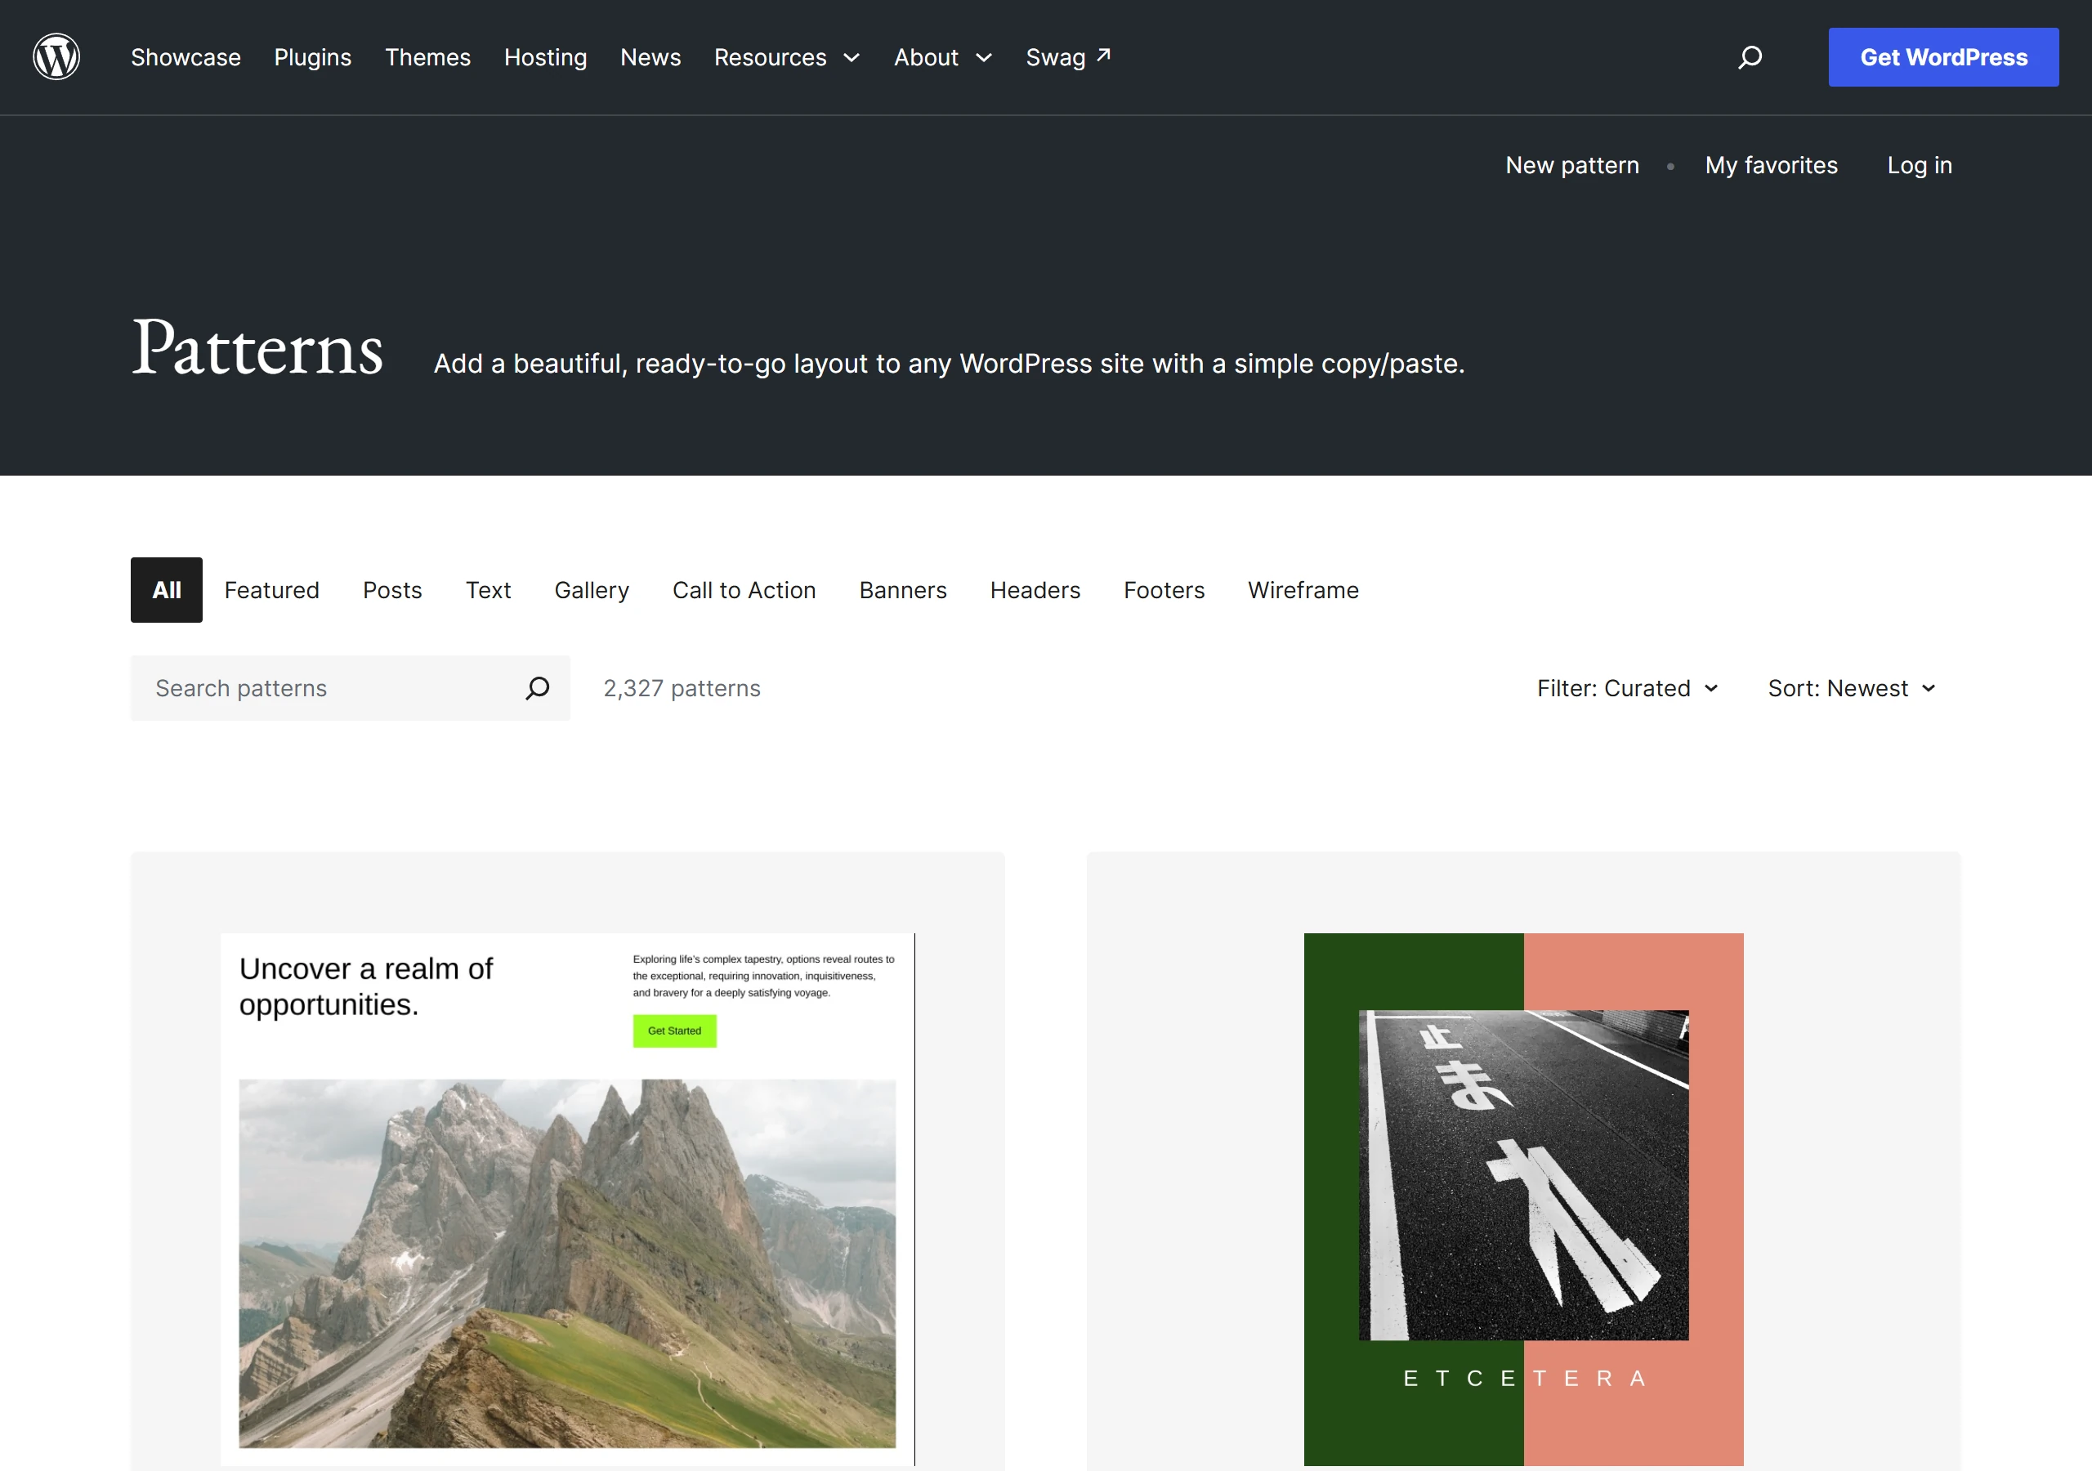
Task: Go to the Plugins page
Action: pos(312,57)
